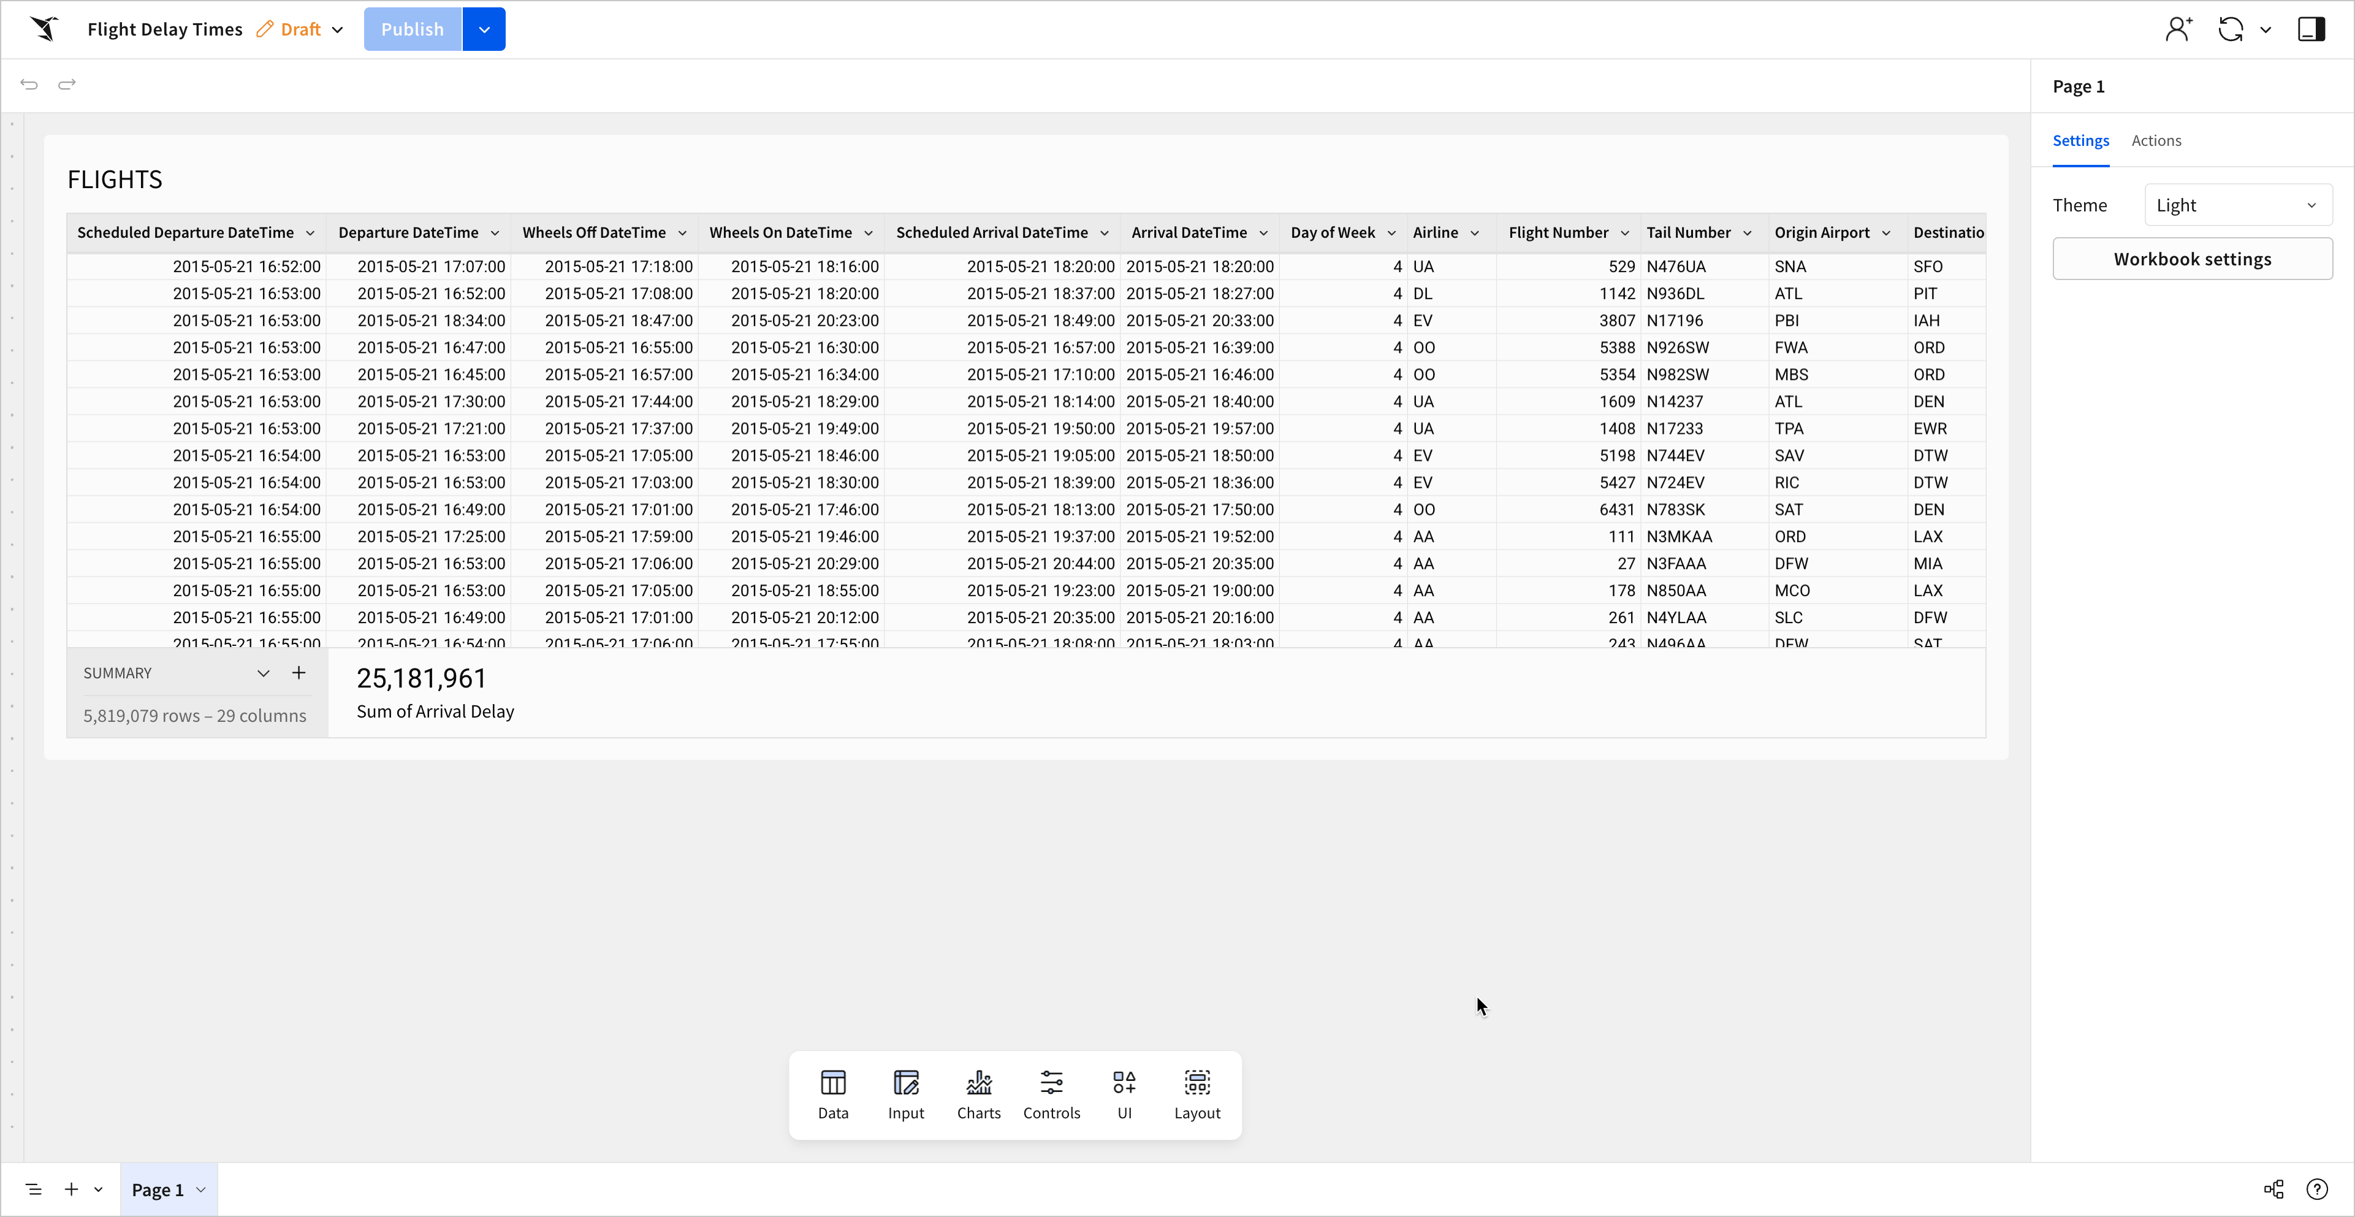
Task: Add a new summary with plus icon
Action: point(299,673)
